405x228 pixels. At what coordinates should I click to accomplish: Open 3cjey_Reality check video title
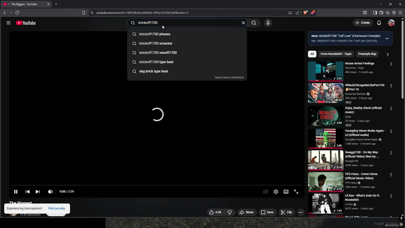363,110
